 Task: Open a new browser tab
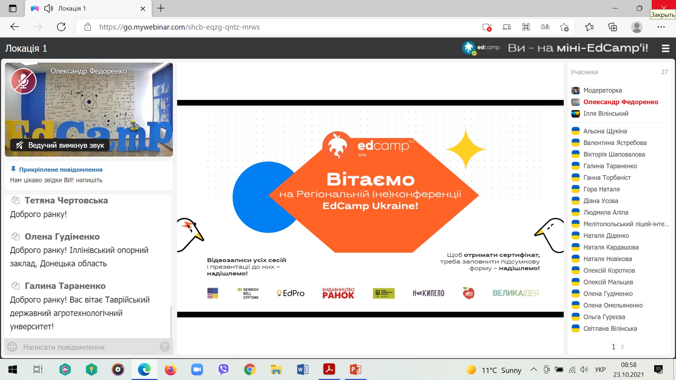point(161,8)
